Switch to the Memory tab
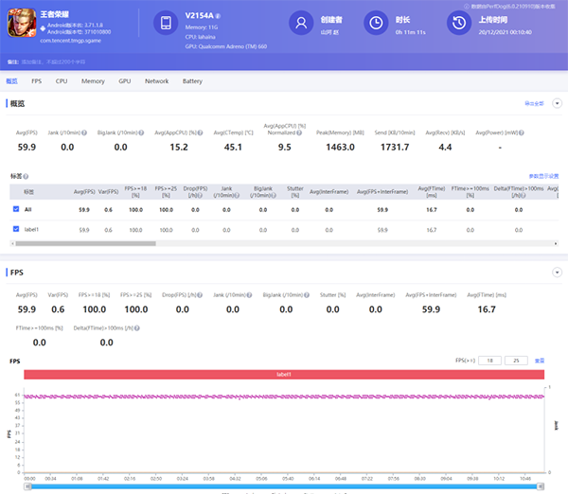568x494 pixels. (x=93, y=81)
